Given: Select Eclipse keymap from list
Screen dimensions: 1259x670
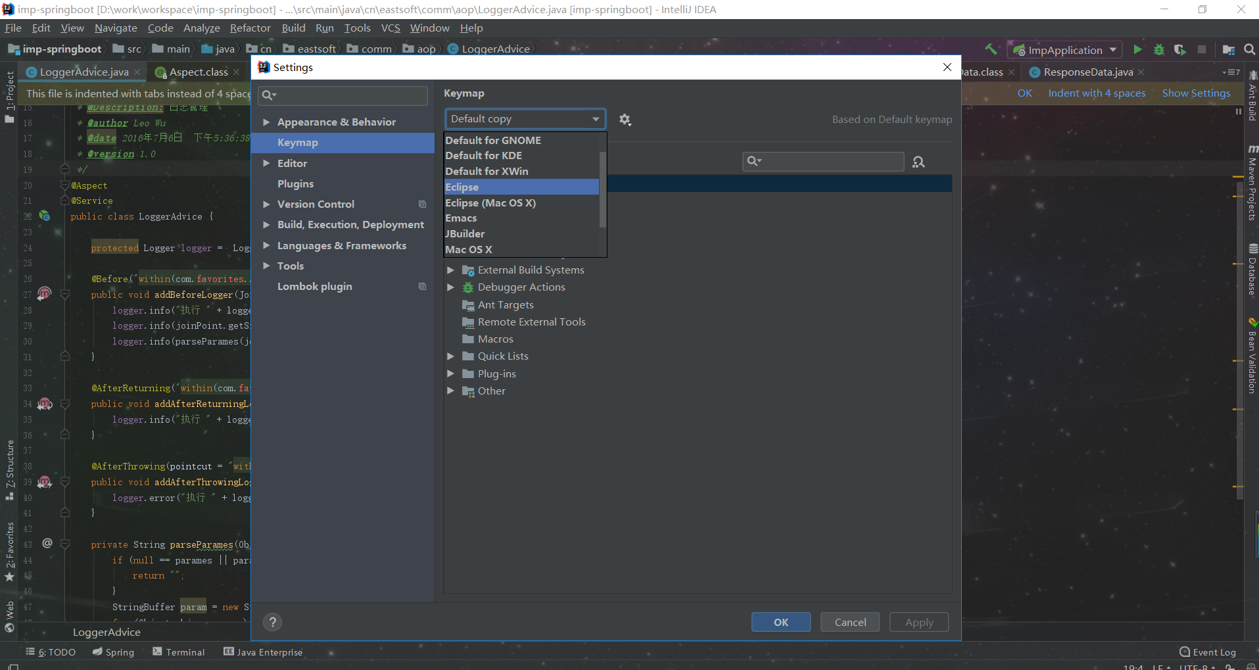Looking at the screenshot, I should coord(521,187).
